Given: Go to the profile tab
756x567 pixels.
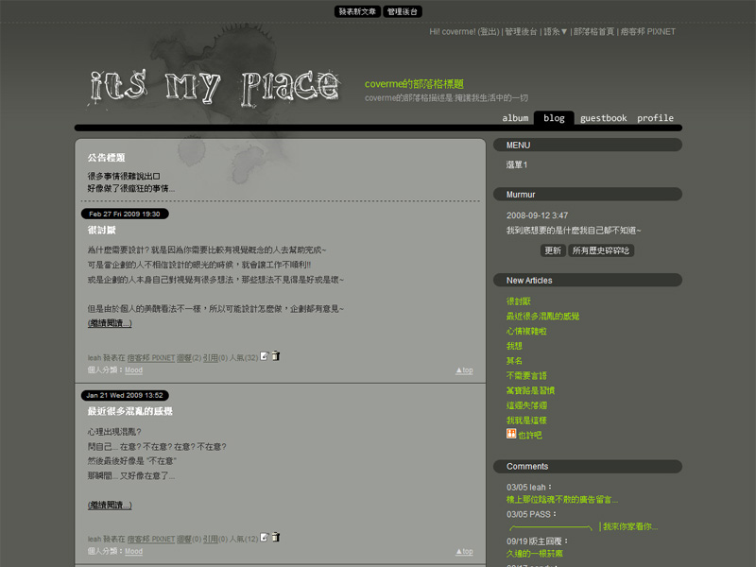Looking at the screenshot, I should [655, 118].
